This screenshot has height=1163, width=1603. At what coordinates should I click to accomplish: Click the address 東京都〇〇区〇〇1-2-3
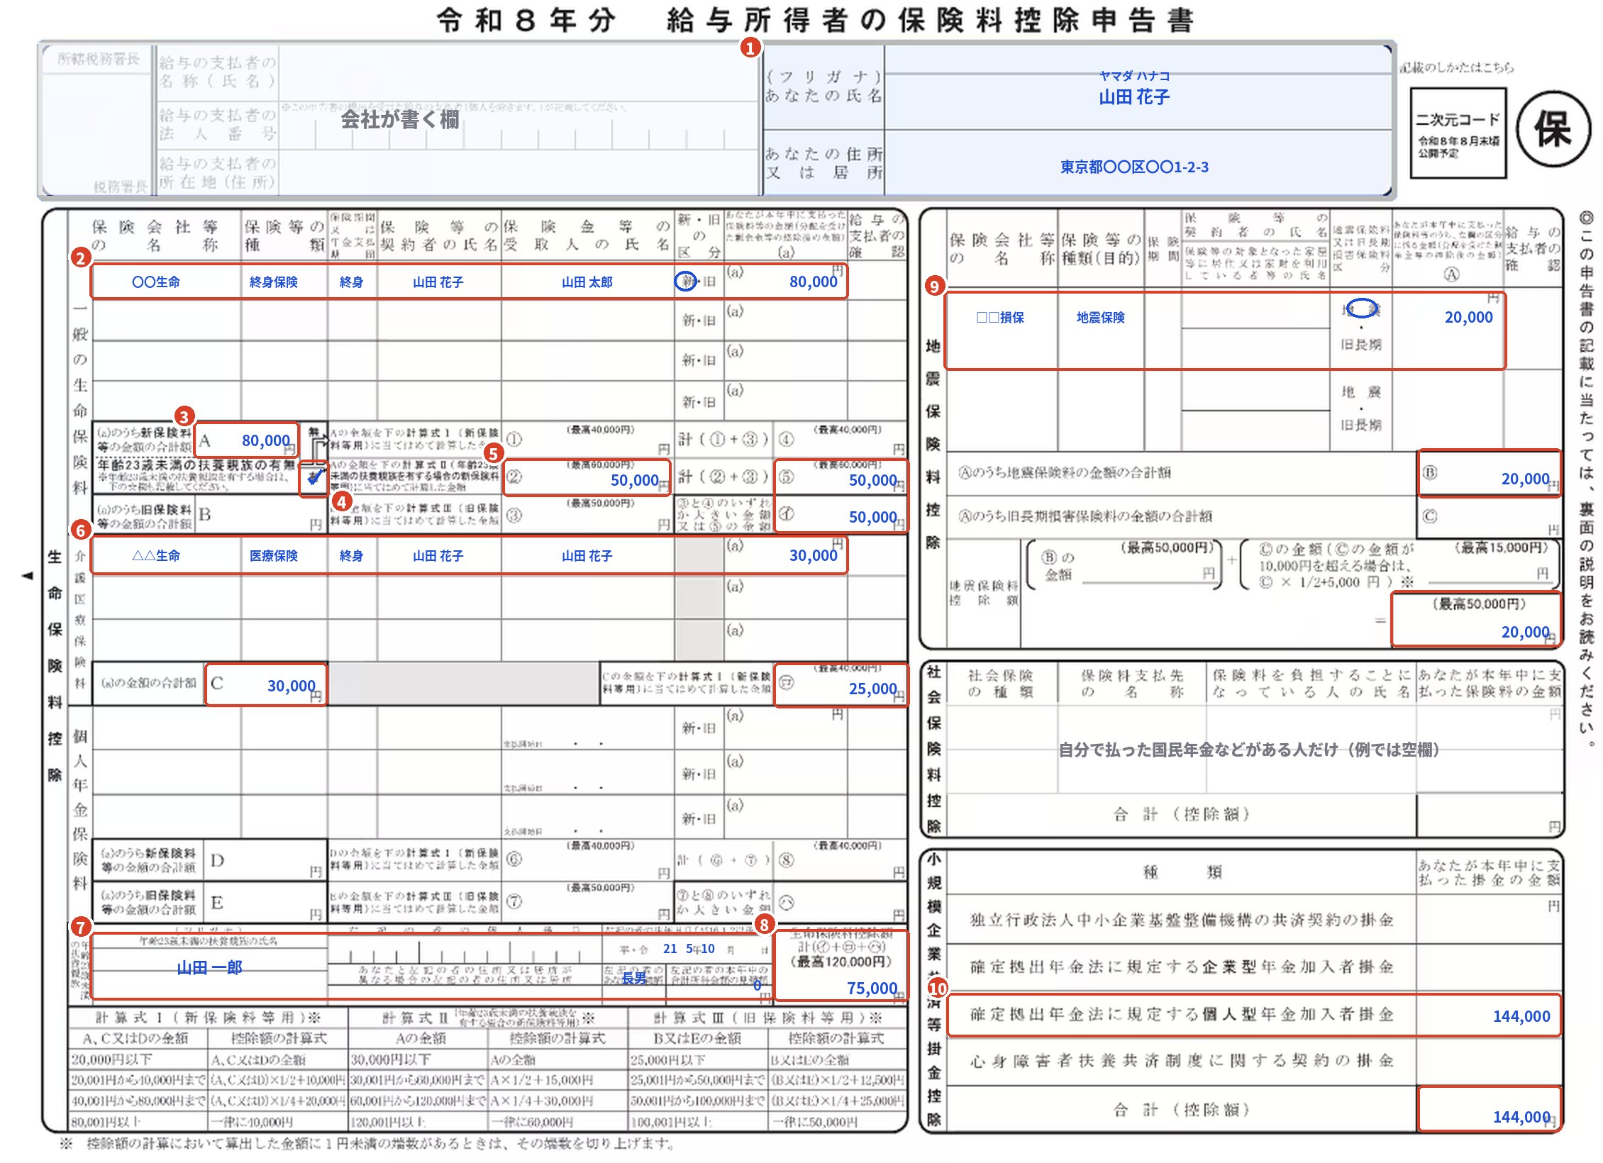pos(1134,167)
